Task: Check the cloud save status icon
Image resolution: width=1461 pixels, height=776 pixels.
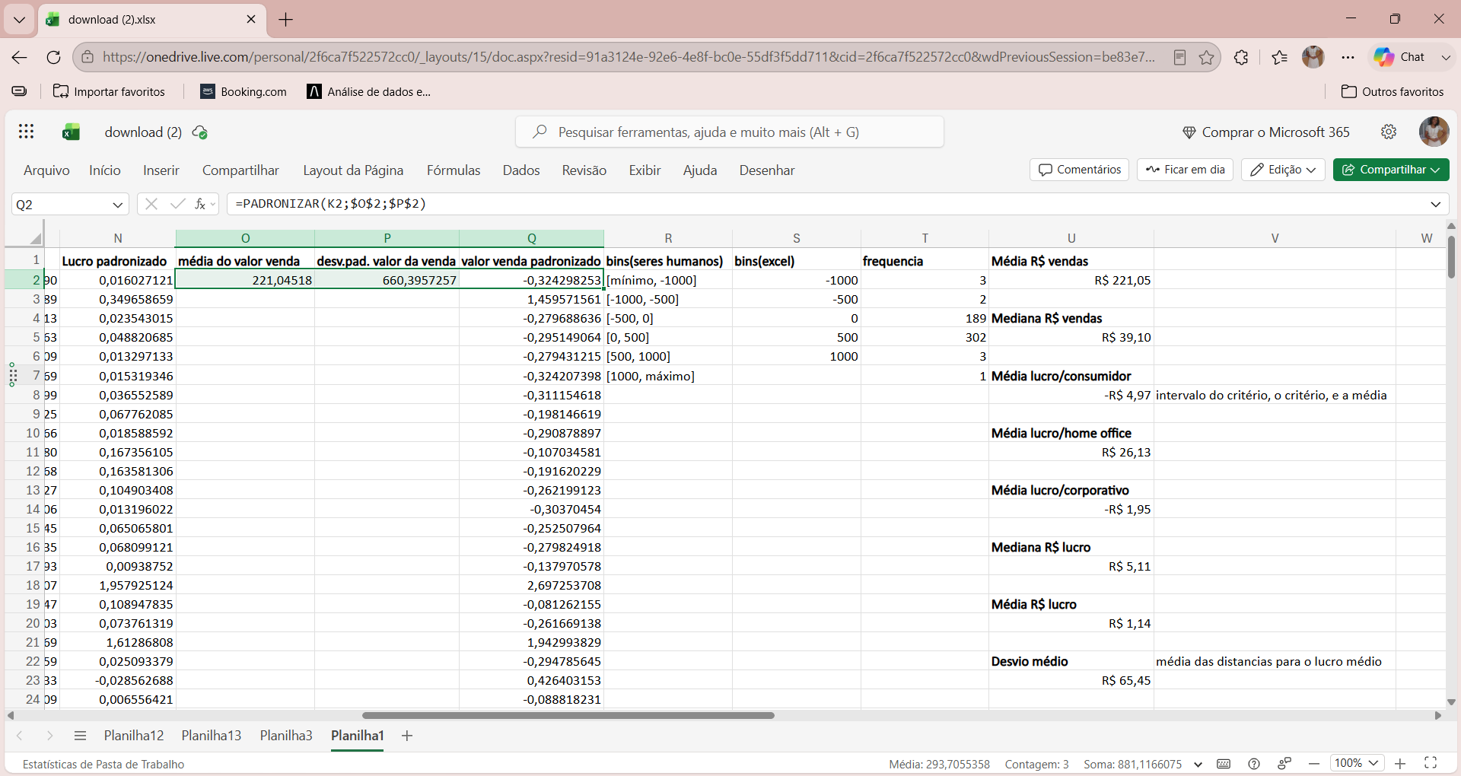Action: (200, 132)
